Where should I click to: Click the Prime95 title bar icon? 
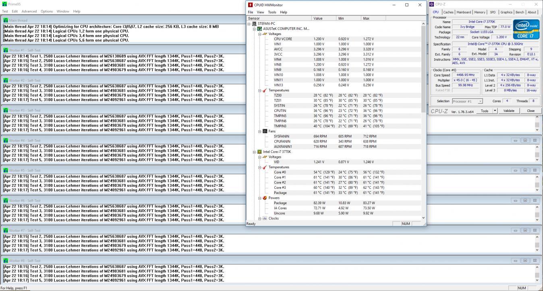(4, 4)
